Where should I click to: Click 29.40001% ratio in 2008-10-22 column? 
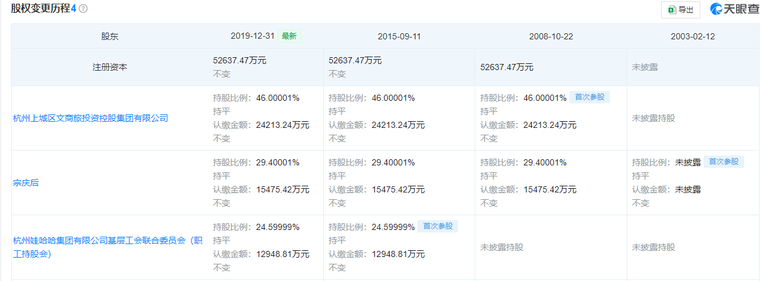[545, 163]
